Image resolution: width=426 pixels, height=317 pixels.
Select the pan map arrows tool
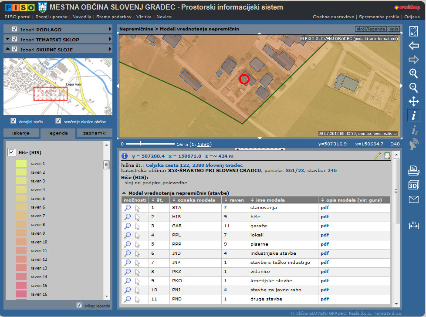click(x=413, y=102)
